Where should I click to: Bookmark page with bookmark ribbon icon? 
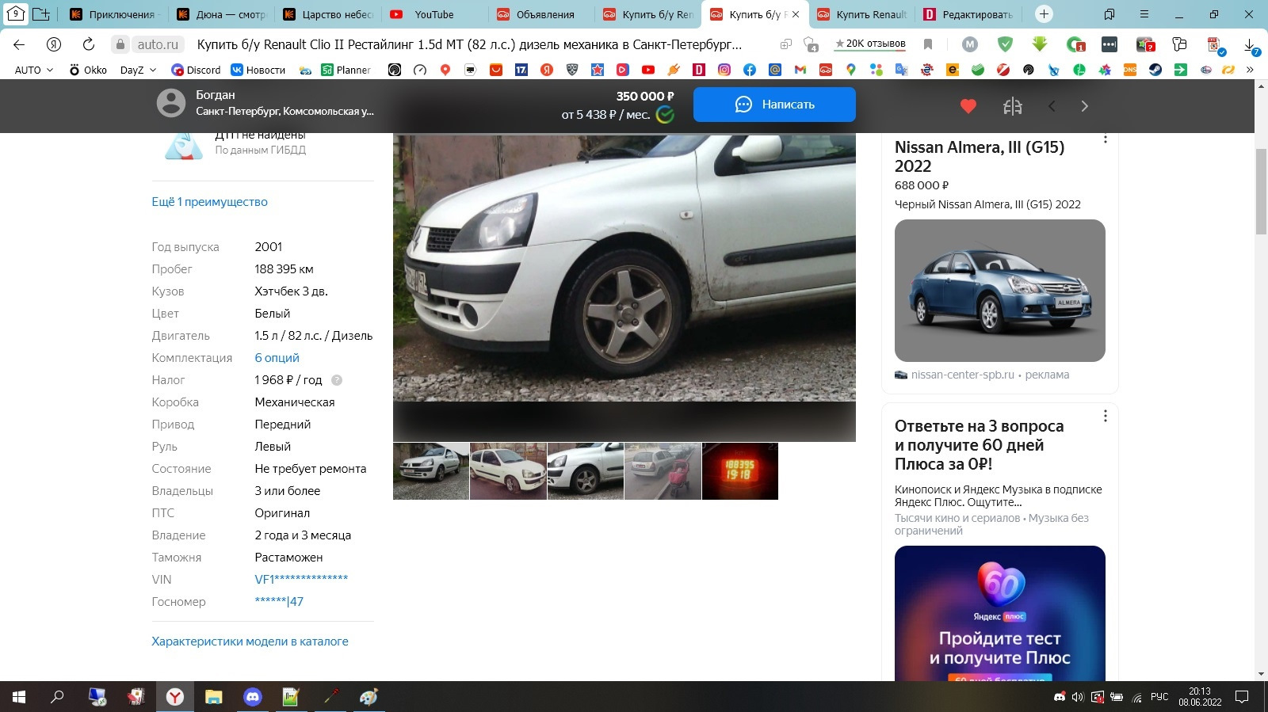[928, 44]
